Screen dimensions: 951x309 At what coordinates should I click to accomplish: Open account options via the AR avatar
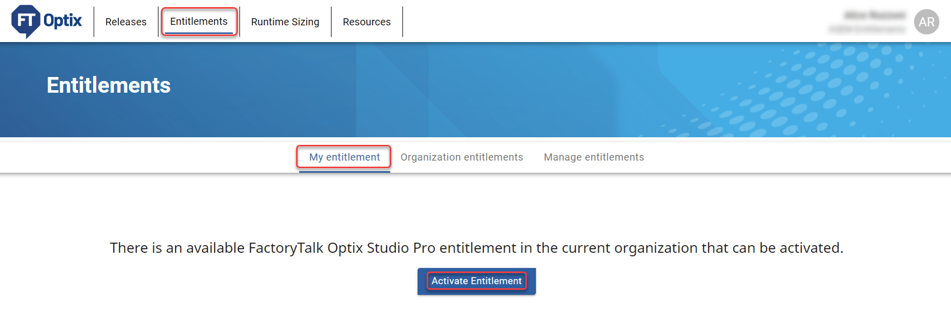pos(927,21)
